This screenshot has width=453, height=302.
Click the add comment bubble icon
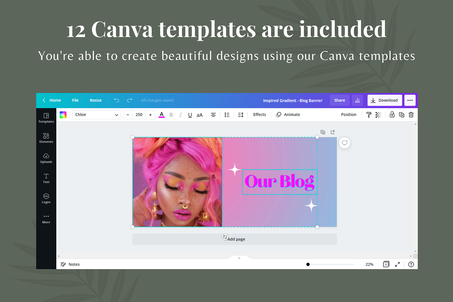(x=344, y=143)
